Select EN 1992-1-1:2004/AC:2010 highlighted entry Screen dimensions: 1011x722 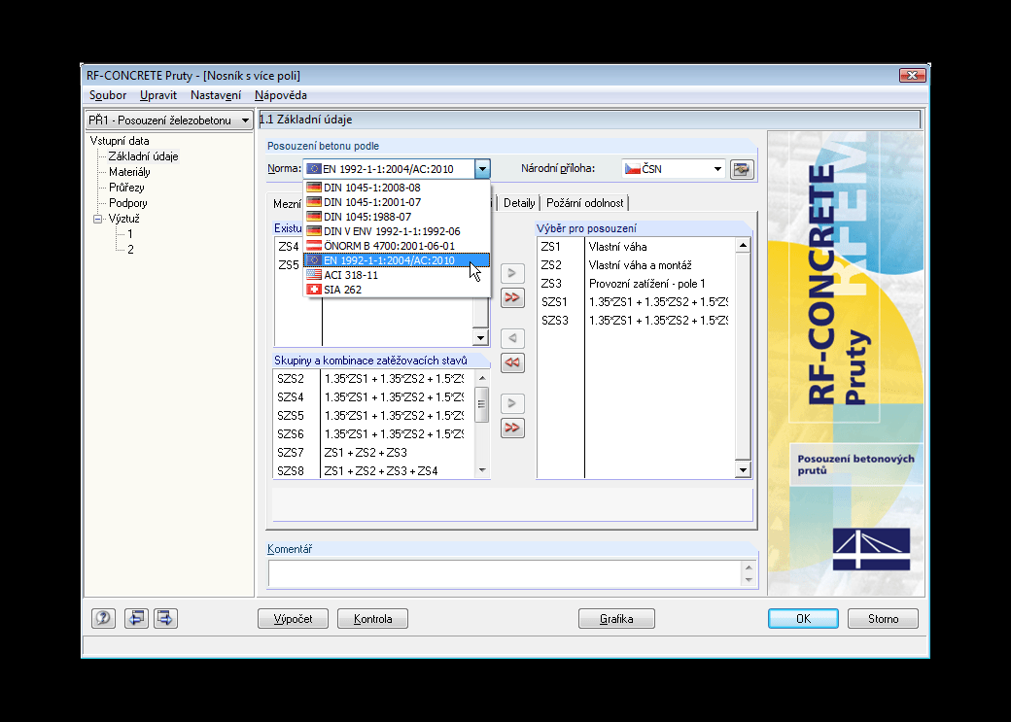point(397,260)
